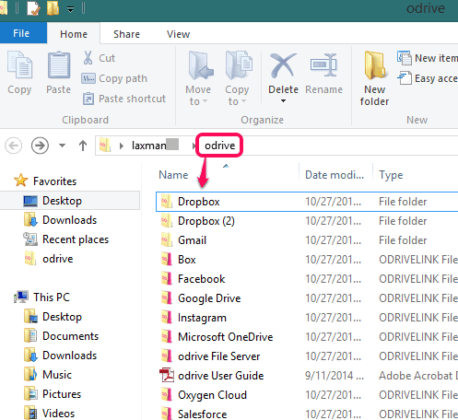Click the Easy access icon
Image resolution: width=458 pixels, height=420 pixels.
click(x=405, y=78)
